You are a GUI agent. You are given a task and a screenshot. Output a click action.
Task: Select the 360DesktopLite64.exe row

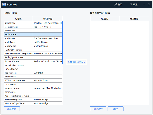pos(33,80)
